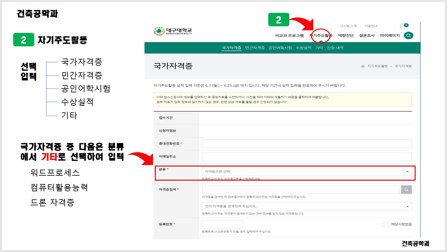
Task: Go to the 역량진단 menu
Action: coord(346,35)
